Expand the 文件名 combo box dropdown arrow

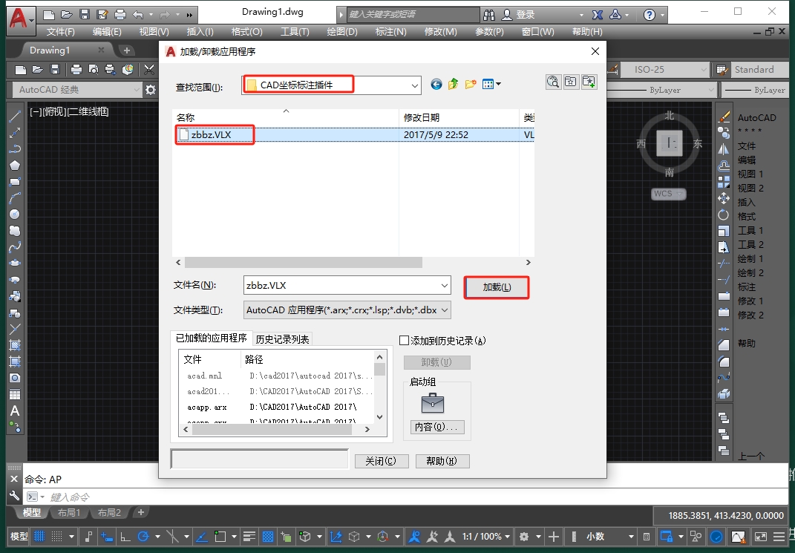[444, 286]
